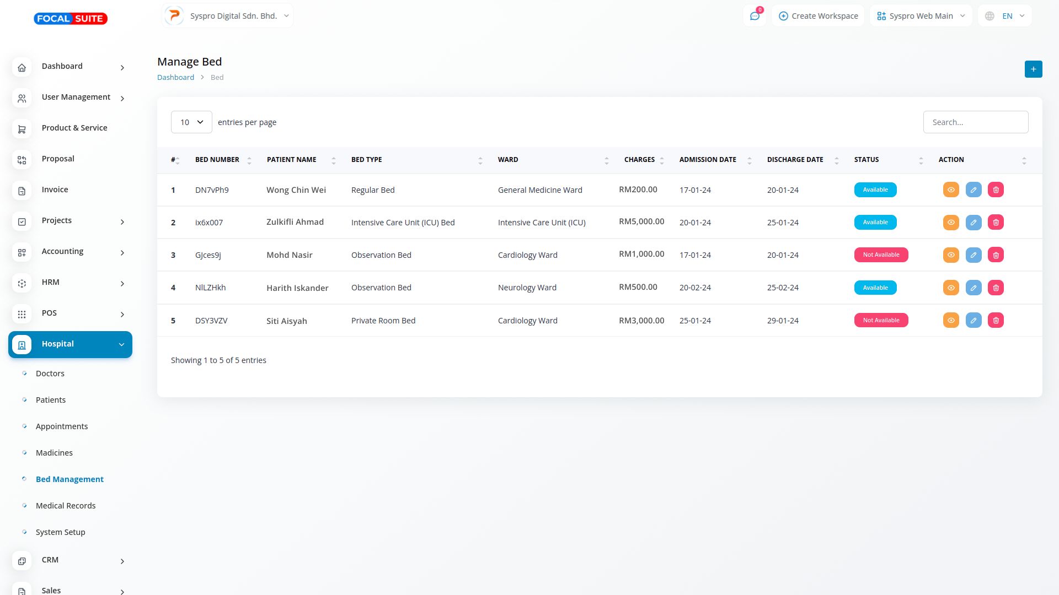Screen dimensions: 1059x595
Task: Open Medical Records in Hospital submenu
Action: (x=66, y=506)
